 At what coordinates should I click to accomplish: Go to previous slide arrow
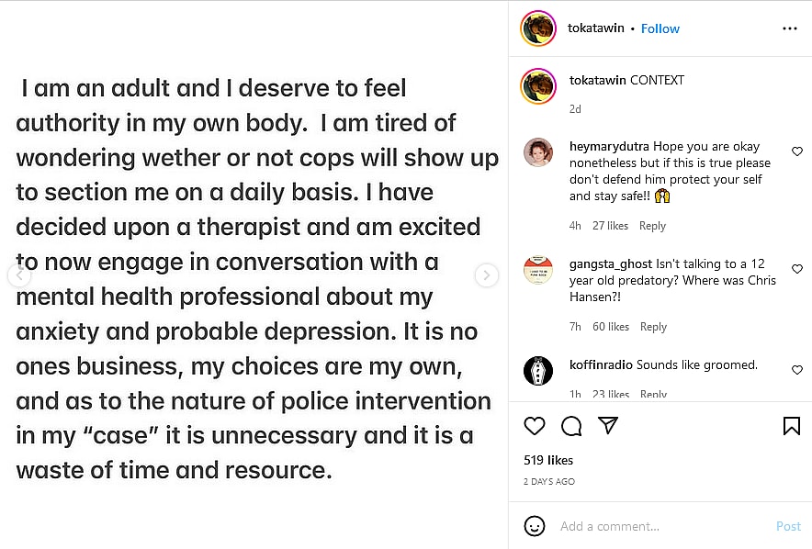click(19, 274)
